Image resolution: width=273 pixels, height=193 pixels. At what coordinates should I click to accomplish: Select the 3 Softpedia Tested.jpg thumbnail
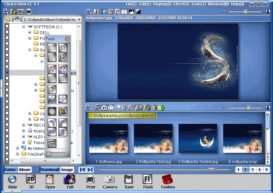[x=198, y=138]
